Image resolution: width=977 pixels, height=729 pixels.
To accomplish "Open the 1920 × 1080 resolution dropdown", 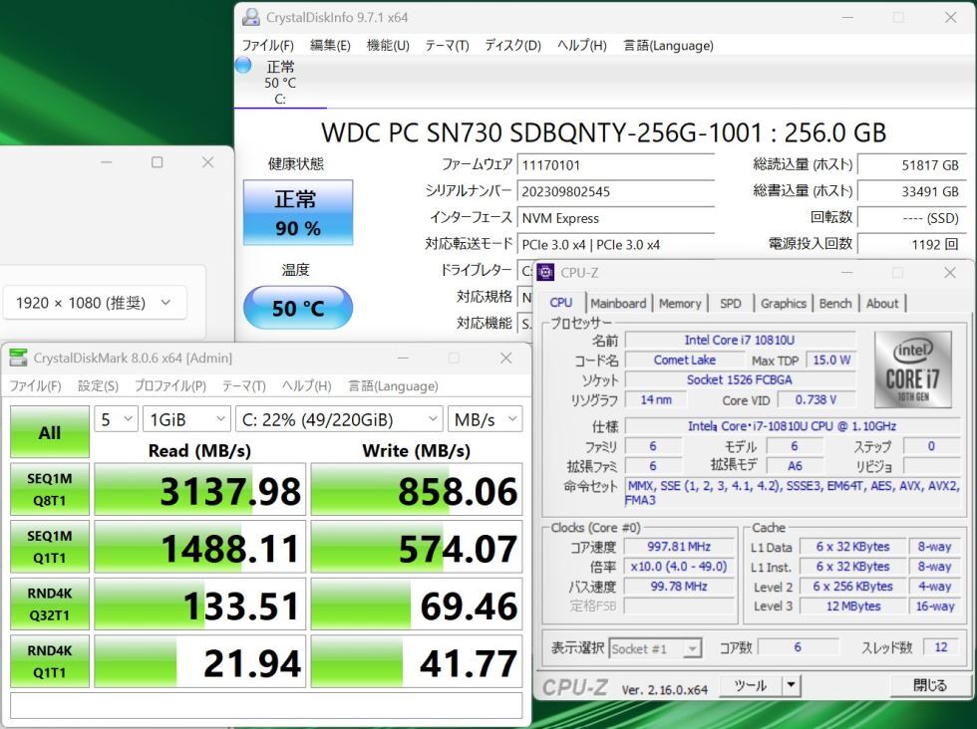I will click(x=95, y=302).
